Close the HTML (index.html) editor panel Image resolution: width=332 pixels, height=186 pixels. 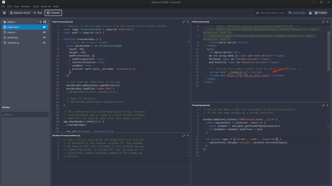[328, 22]
